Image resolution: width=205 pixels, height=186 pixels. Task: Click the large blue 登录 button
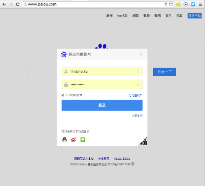[x=102, y=105]
